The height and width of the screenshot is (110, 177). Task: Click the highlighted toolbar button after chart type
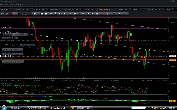pyautogui.click(x=42, y=14)
